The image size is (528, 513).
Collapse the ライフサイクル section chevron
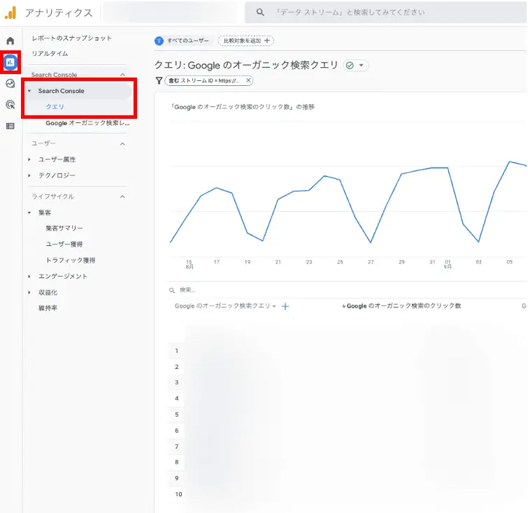click(122, 196)
